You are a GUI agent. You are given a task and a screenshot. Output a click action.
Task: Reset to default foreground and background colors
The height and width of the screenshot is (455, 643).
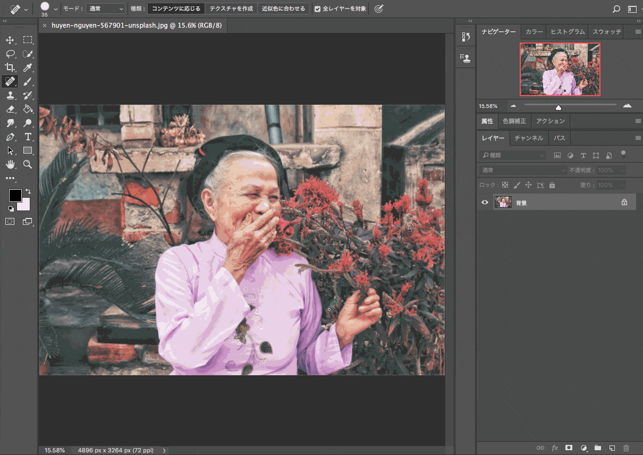11,208
